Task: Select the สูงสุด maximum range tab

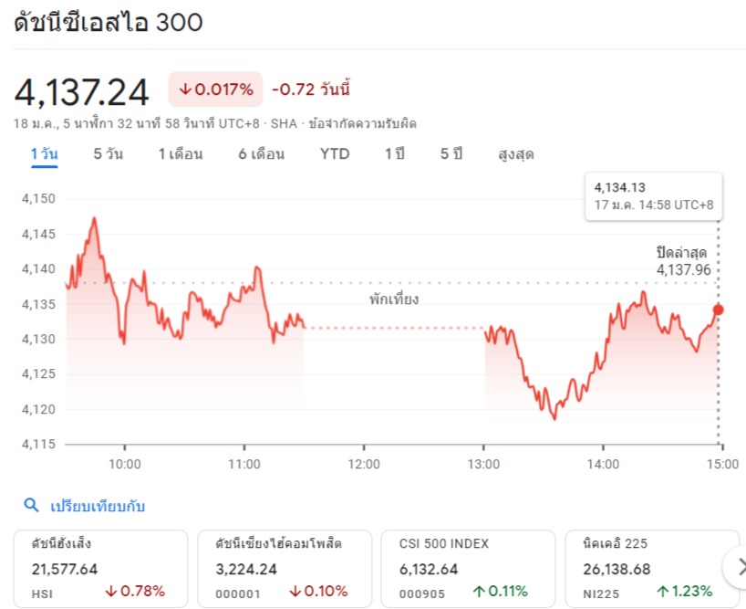Action: [x=516, y=154]
